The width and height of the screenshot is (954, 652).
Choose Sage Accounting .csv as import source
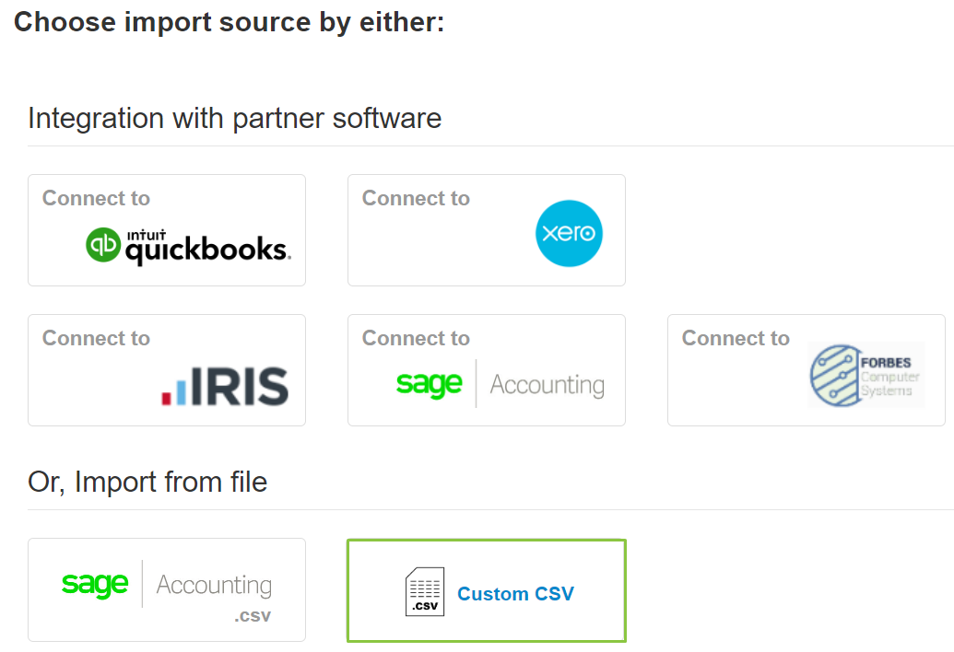[x=166, y=589]
